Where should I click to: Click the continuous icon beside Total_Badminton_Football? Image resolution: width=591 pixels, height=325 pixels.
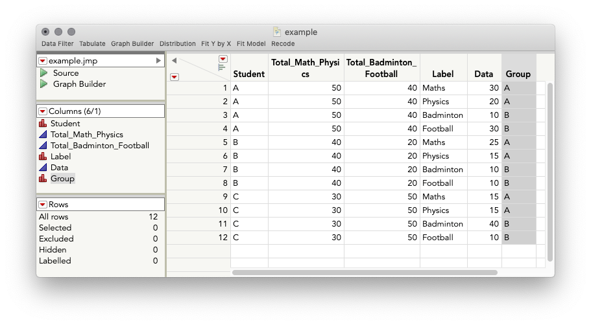(x=43, y=146)
